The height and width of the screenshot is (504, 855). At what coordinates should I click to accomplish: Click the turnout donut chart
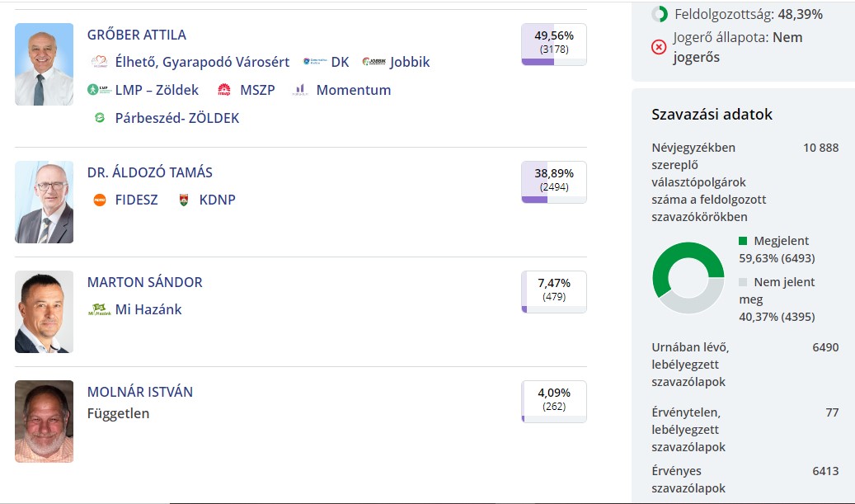pyautogui.click(x=688, y=278)
